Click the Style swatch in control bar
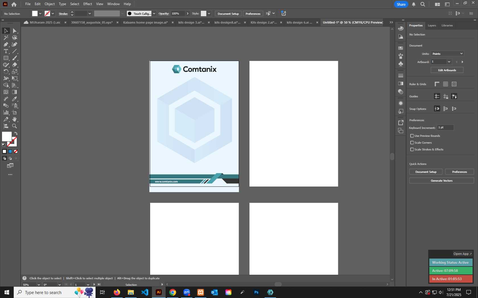Image resolution: width=478 pixels, height=298 pixels. pos(203,14)
